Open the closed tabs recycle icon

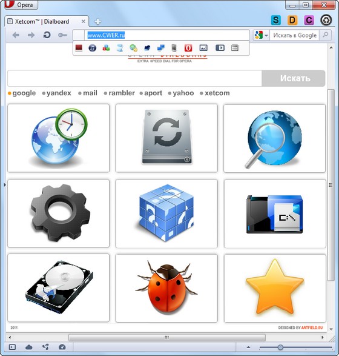tap(326, 20)
